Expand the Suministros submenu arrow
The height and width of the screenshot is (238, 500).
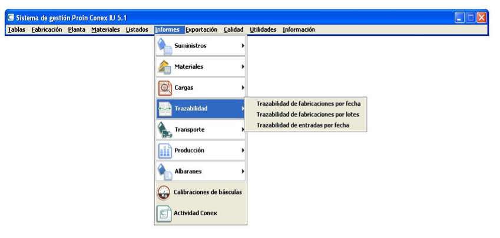tap(243, 46)
